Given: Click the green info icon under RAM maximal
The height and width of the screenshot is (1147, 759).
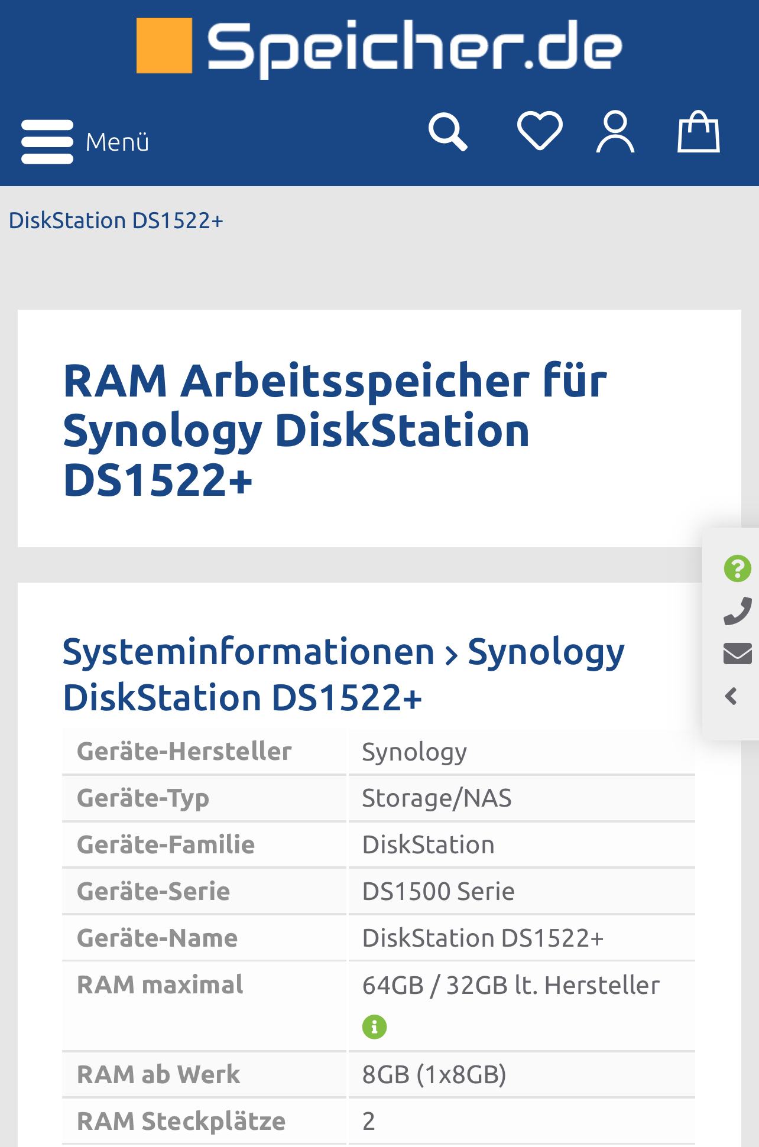Looking at the screenshot, I should coord(374,1027).
